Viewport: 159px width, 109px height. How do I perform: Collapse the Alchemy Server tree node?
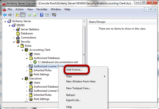pyautogui.click(x=5, y=22)
